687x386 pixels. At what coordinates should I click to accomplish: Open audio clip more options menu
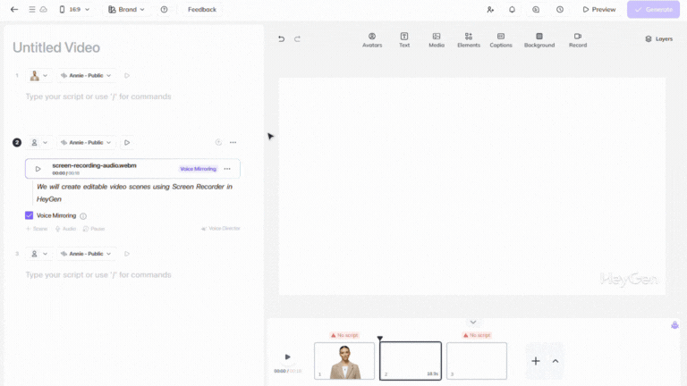point(227,169)
